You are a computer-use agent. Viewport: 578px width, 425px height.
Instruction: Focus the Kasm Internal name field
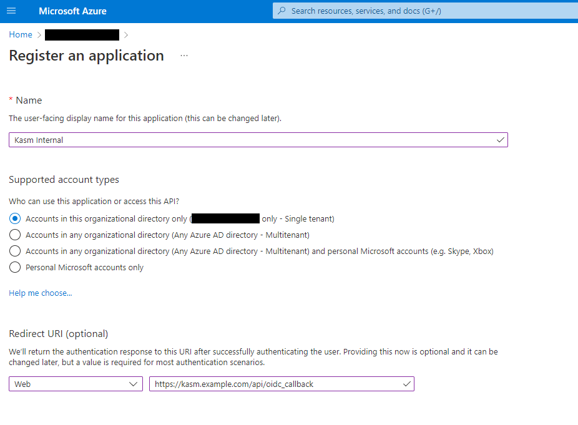coord(250,140)
